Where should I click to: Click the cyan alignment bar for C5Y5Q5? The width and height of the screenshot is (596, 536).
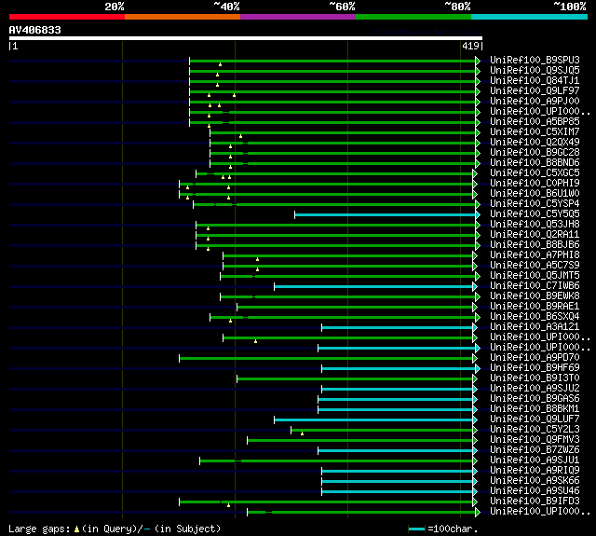(385, 215)
